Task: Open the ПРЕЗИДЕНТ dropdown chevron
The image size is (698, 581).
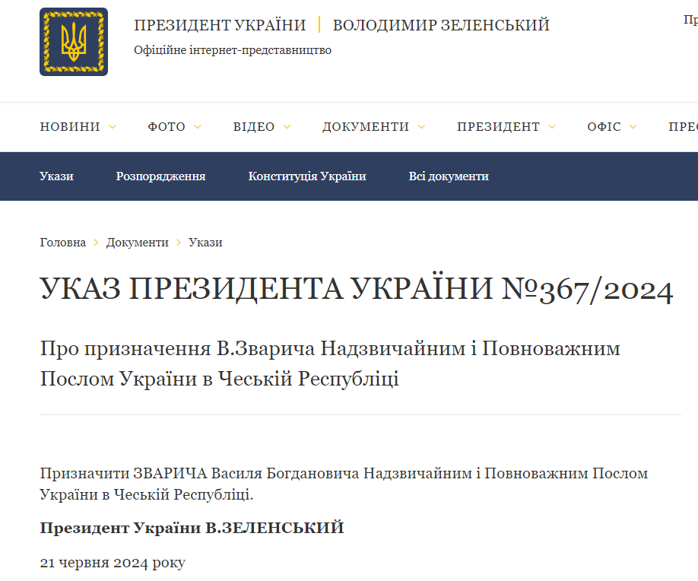Action: click(x=553, y=127)
